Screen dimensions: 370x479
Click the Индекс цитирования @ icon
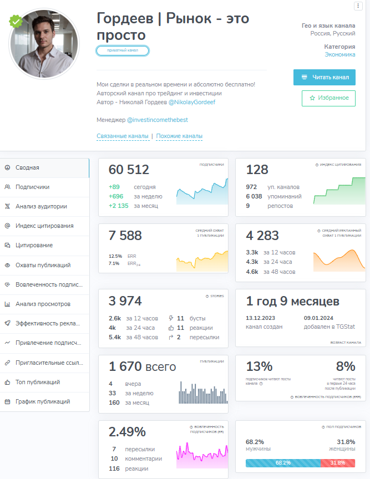coord(7,226)
